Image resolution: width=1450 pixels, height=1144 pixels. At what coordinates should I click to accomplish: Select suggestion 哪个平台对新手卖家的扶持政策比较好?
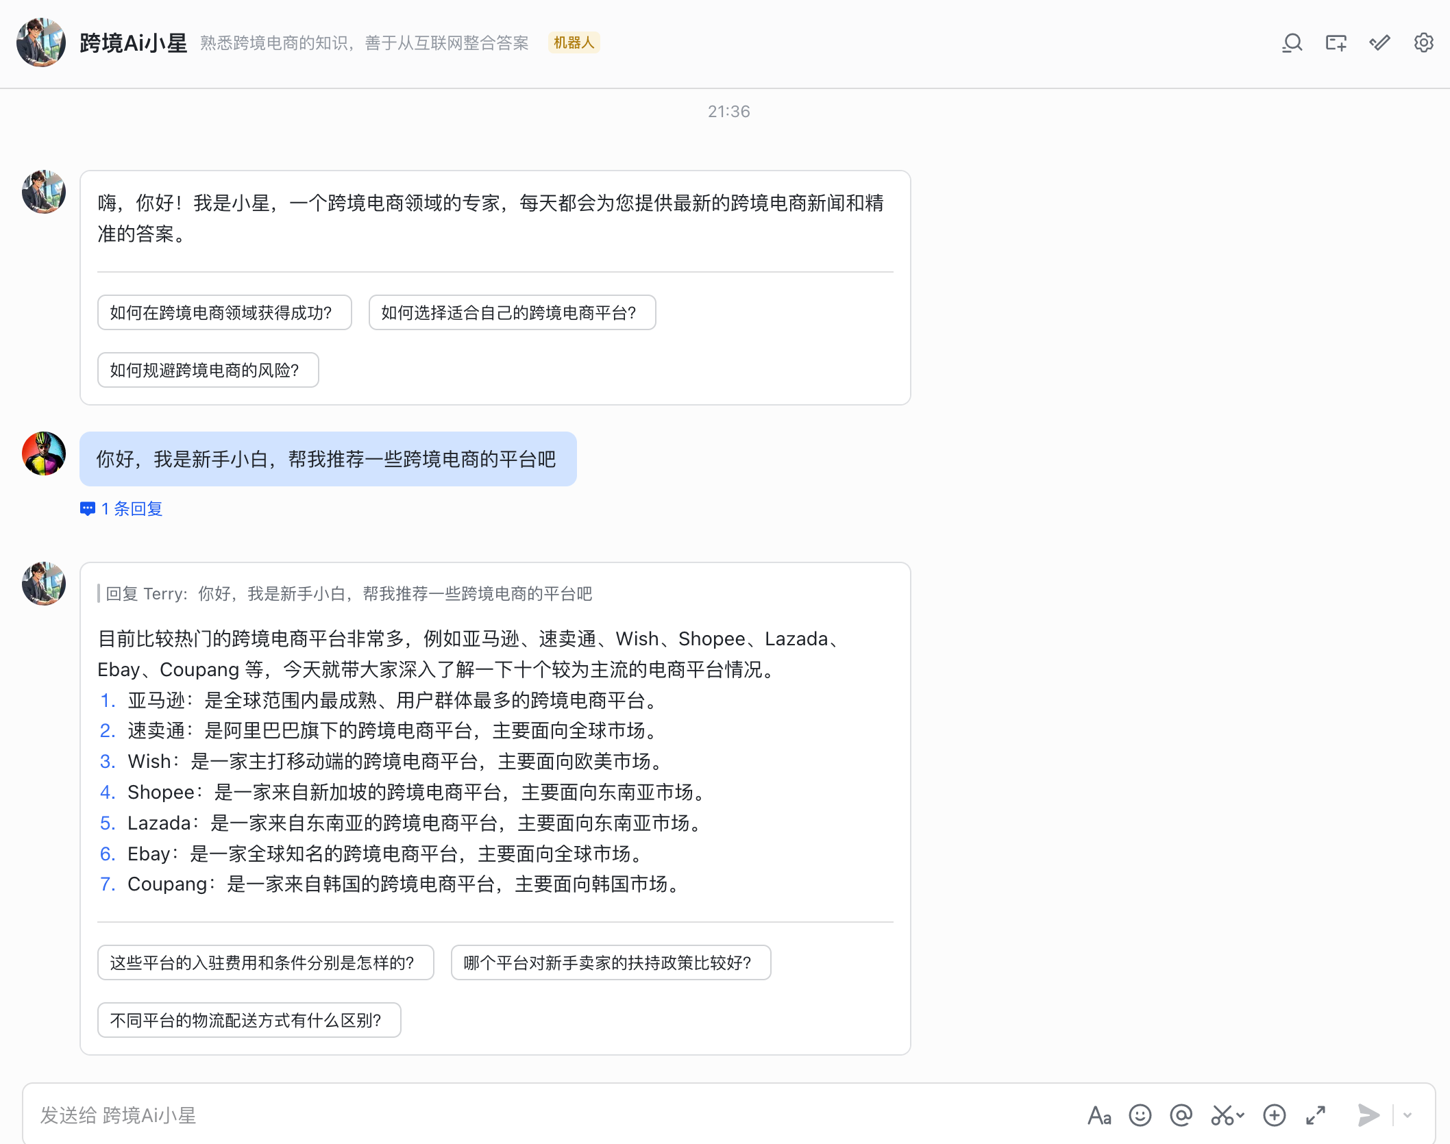tap(611, 962)
